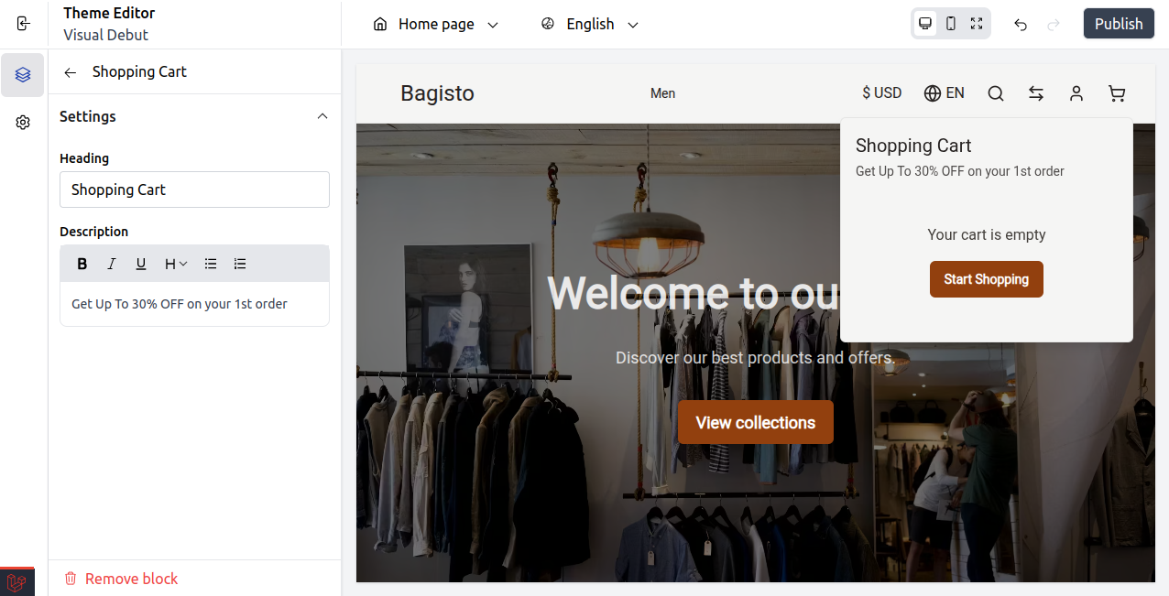Switch to desktop preview mode
Viewport: 1169px width, 596px height.
pos(925,24)
